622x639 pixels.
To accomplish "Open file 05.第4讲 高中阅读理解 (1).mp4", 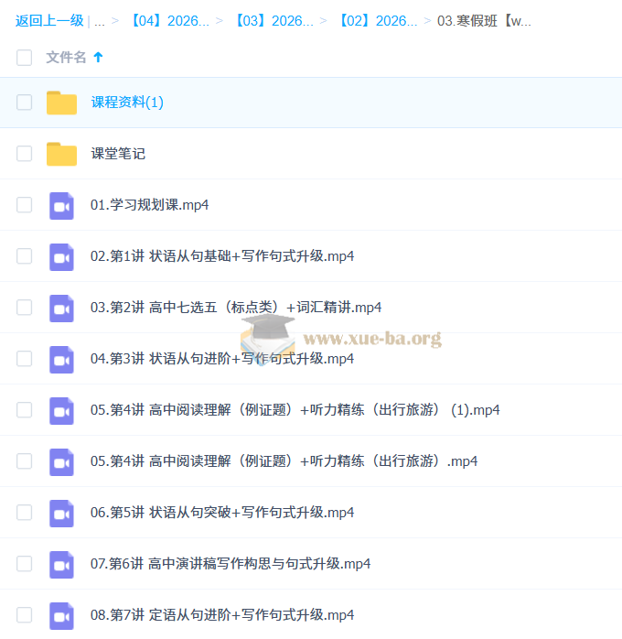I will [295, 410].
